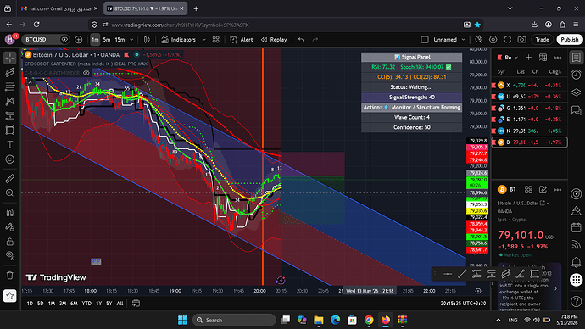Image resolution: width=585 pixels, height=329 pixels.
Task: Open the Indicators dialog
Action: pyautogui.click(x=179, y=40)
